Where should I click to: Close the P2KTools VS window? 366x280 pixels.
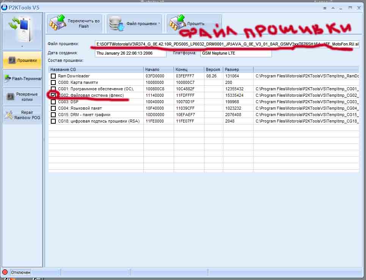[x=359, y=8]
